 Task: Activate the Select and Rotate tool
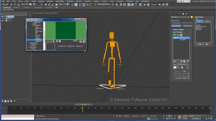tap(49, 5)
